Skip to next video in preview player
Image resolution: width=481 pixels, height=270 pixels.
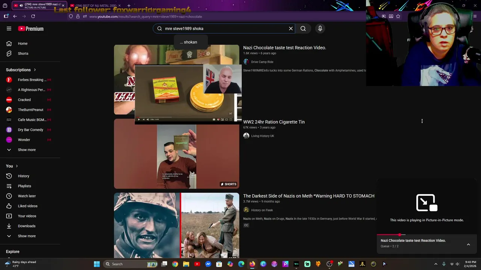(143, 119)
